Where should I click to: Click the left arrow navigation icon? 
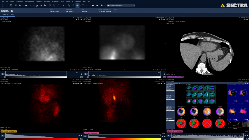(93, 6)
